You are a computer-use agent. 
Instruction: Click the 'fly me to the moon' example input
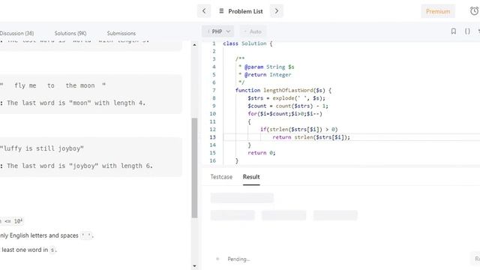pos(53,85)
